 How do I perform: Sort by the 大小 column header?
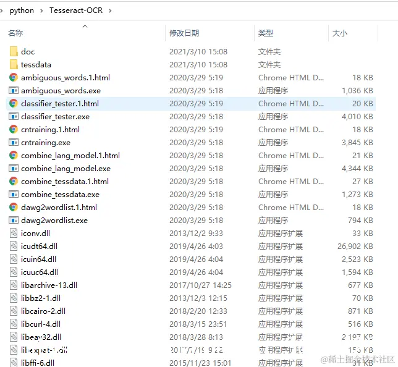340,33
